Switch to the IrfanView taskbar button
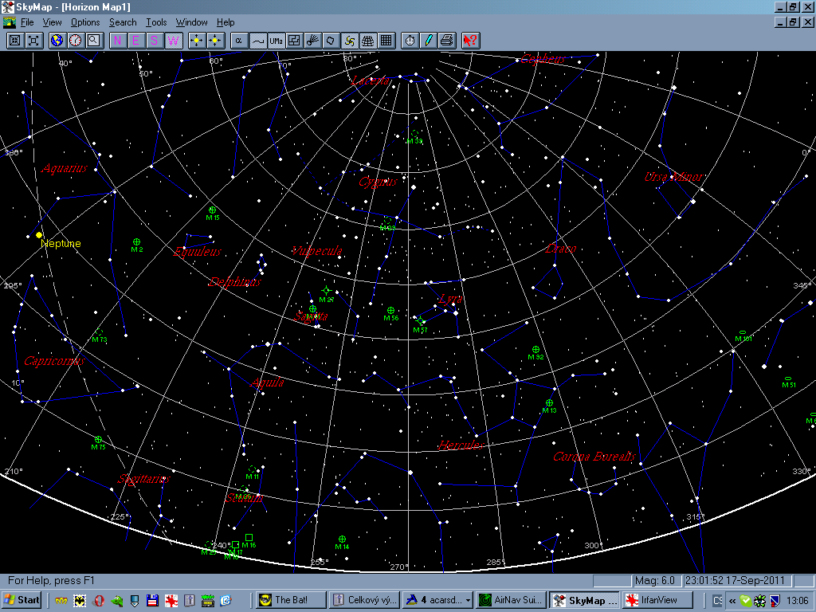 (x=658, y=600)
